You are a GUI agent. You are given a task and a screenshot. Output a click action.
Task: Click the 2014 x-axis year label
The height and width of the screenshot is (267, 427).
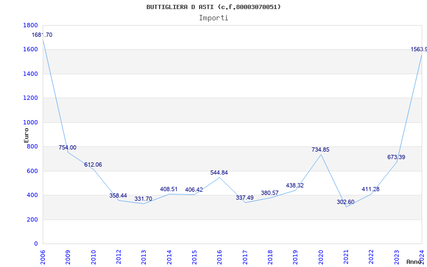(169, 257)
